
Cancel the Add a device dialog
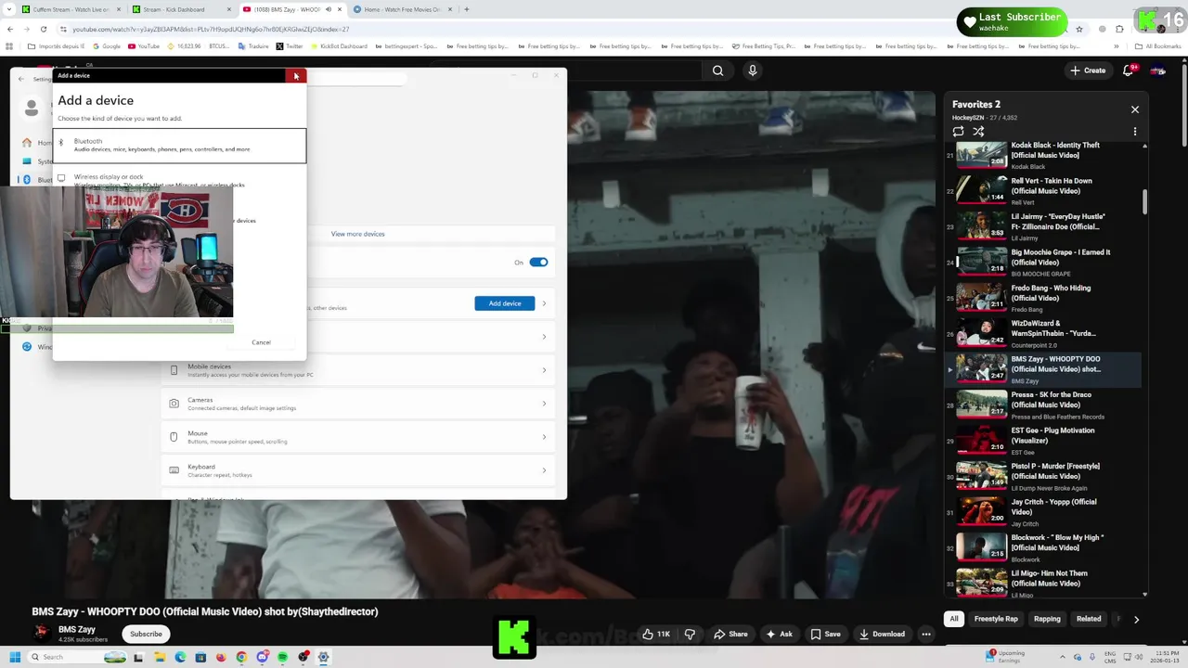click(261, 342)
